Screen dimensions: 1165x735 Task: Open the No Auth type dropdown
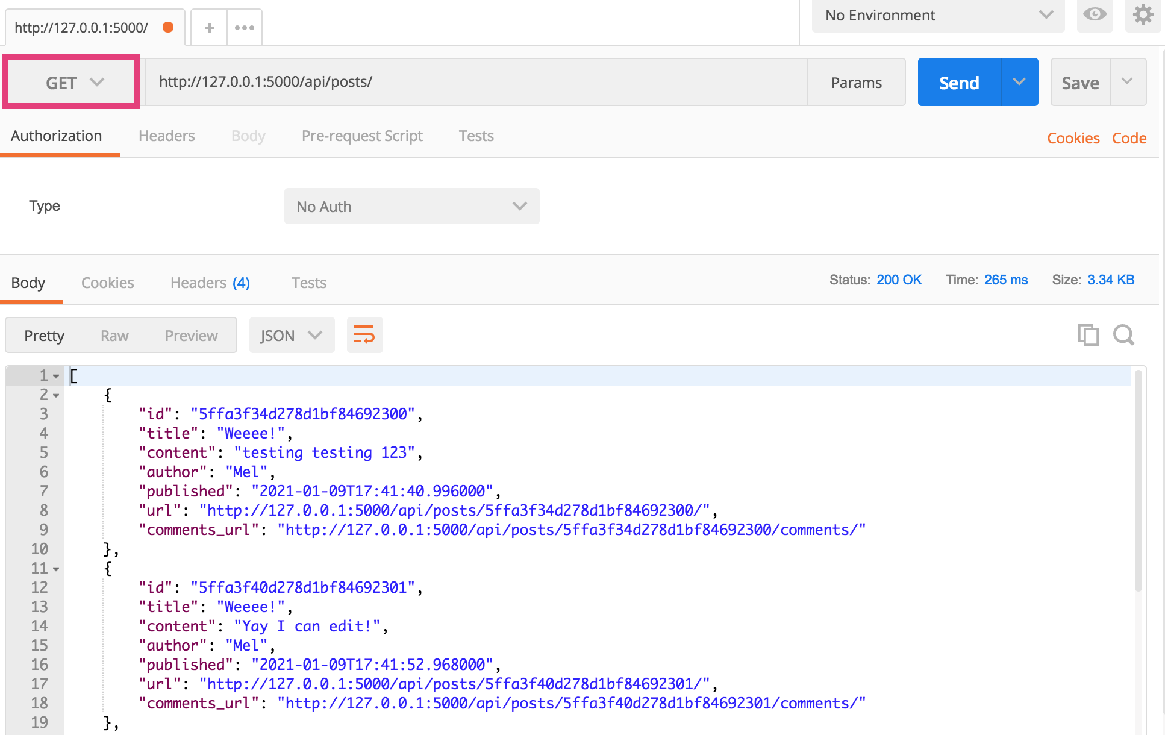[x=411, y=207]
